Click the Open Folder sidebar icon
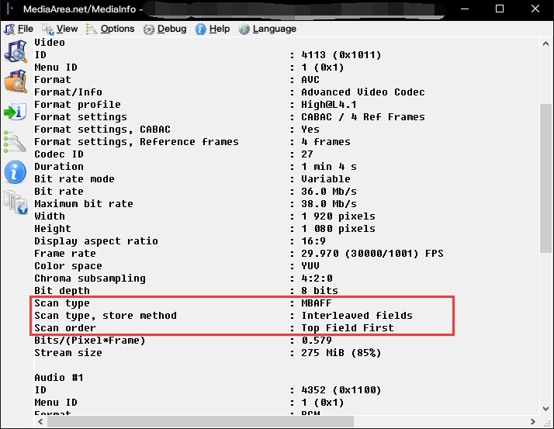 tap(15, 81)
